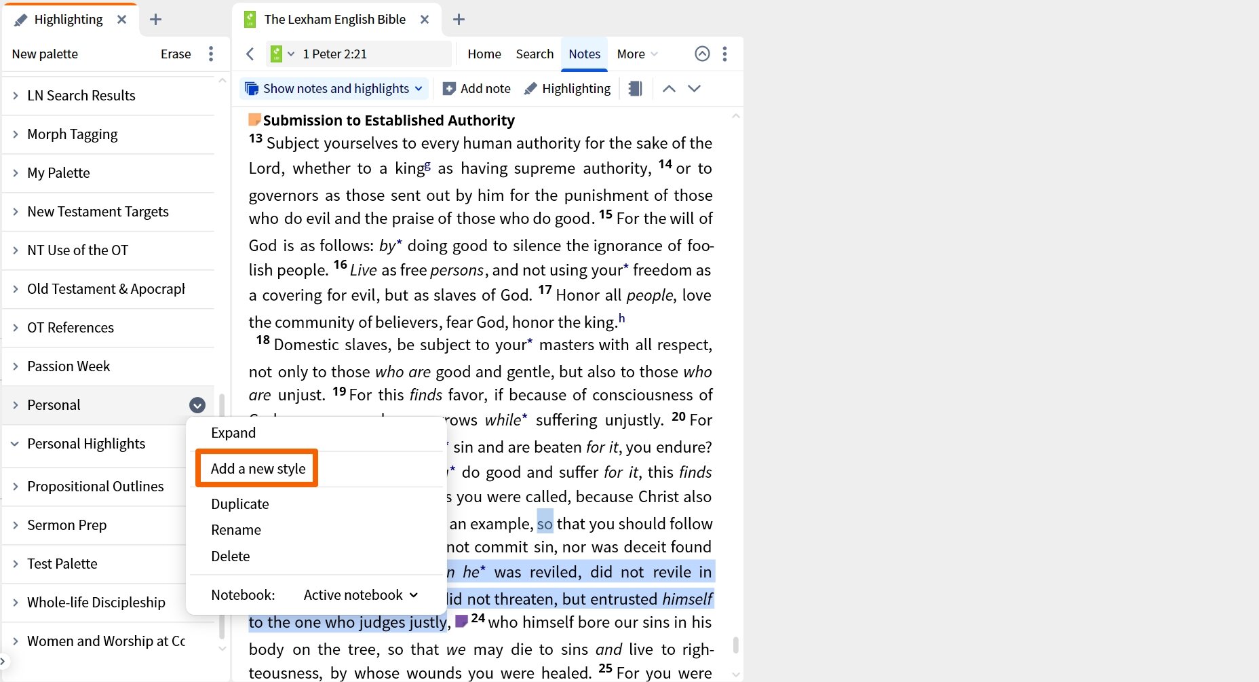
Task: Click the Erase button
Action: point(176,54)
